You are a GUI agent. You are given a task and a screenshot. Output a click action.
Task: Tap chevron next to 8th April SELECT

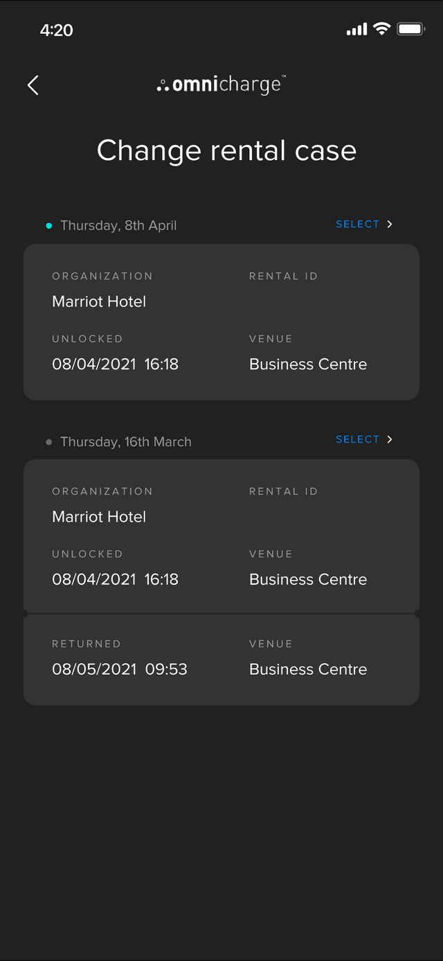[x=390, y=224]
